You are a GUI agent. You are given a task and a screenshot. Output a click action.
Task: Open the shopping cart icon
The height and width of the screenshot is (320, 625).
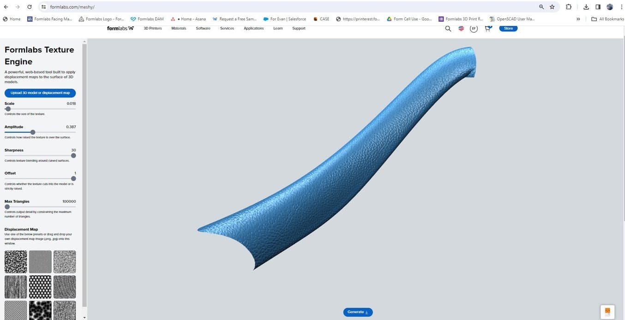click(487, 28)
